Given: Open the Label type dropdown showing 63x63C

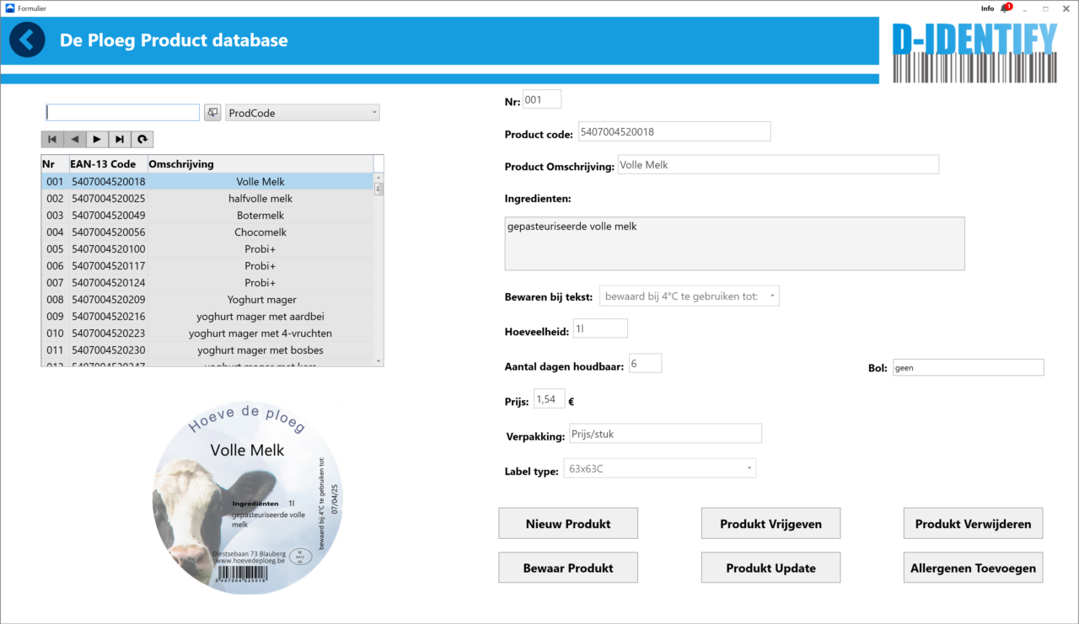Looking at the screenshot, I should point(749,468).
